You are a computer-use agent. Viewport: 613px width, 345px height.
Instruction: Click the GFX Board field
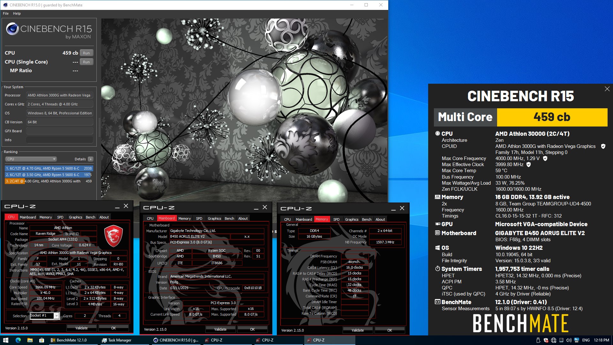click(x=60, y=131)
